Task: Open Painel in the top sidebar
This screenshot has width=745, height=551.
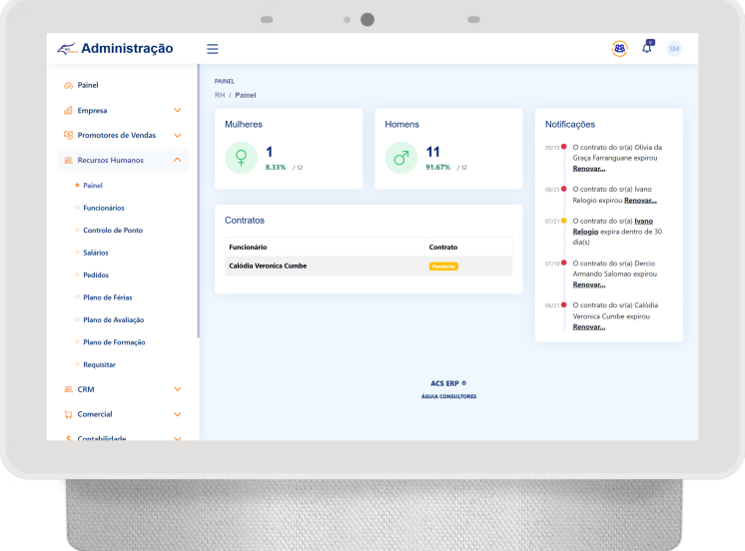Action: click(88, 85)
